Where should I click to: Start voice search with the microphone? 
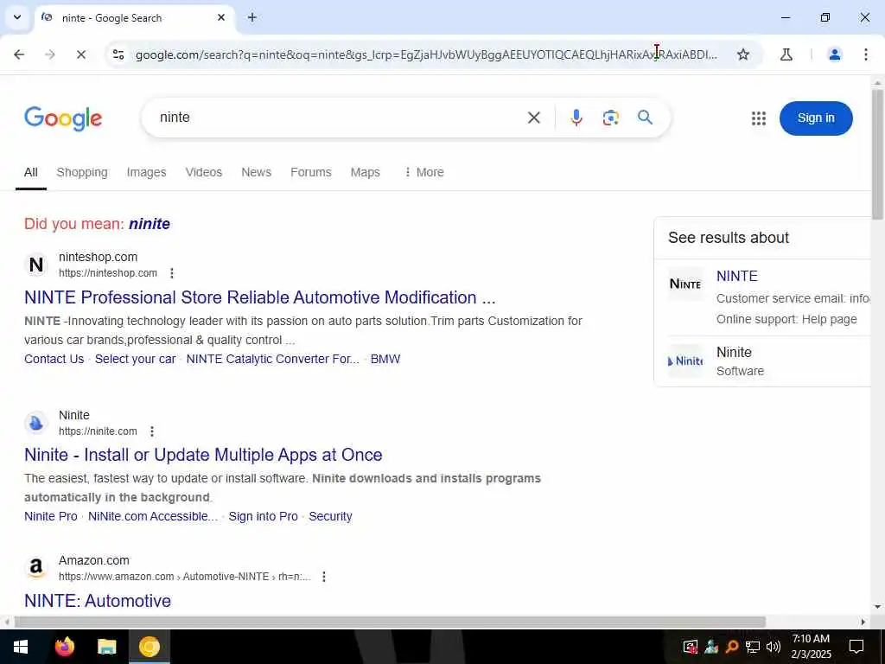(576, 118)
